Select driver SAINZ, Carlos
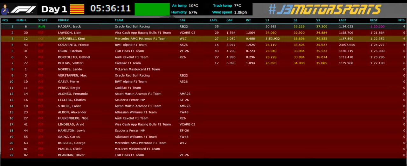This screenshot has width=407, height=166. point(69,137)
